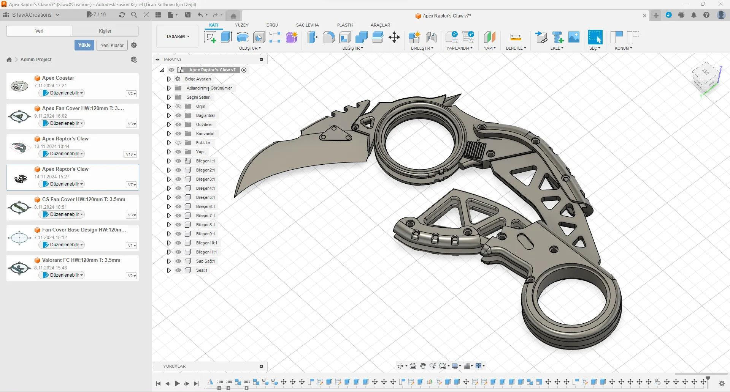Toggle visibility of Bağlantılar folder
The image size is (730, 392).
point(178,115)
